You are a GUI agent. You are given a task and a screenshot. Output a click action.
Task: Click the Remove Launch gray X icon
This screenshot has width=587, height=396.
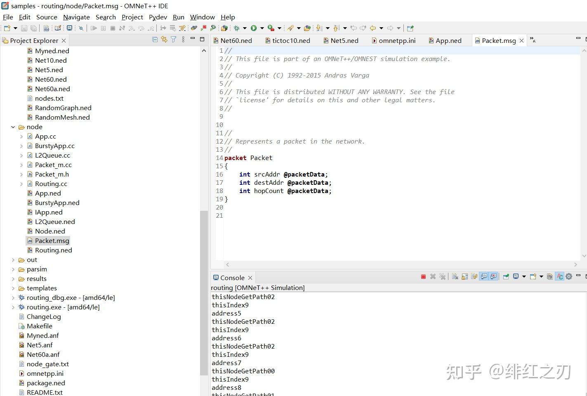tap(433, 277)
